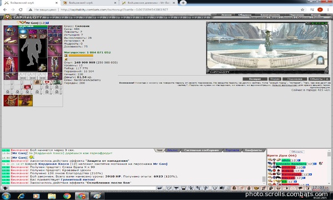Image resolution: width=333 pixels, height=200 pixels.
Task: Click the Подсказка button
Action: pos(295,79)
